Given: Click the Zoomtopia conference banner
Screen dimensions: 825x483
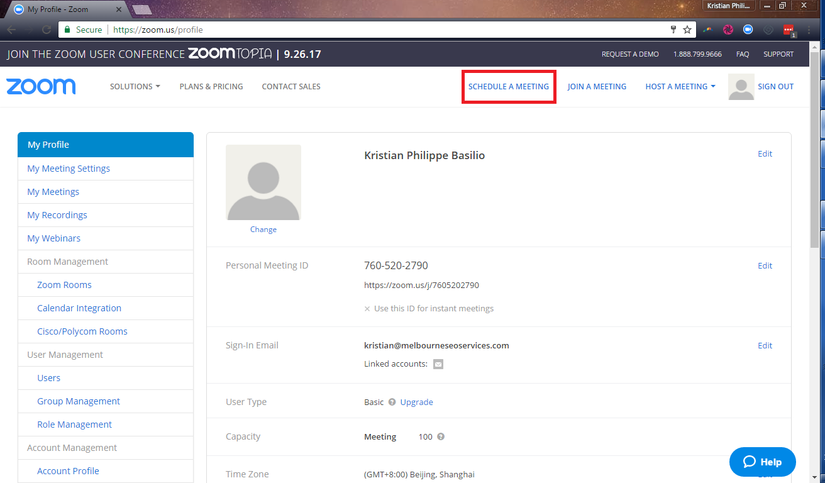Looking at the screenshot, I should (x=164, y=54).
